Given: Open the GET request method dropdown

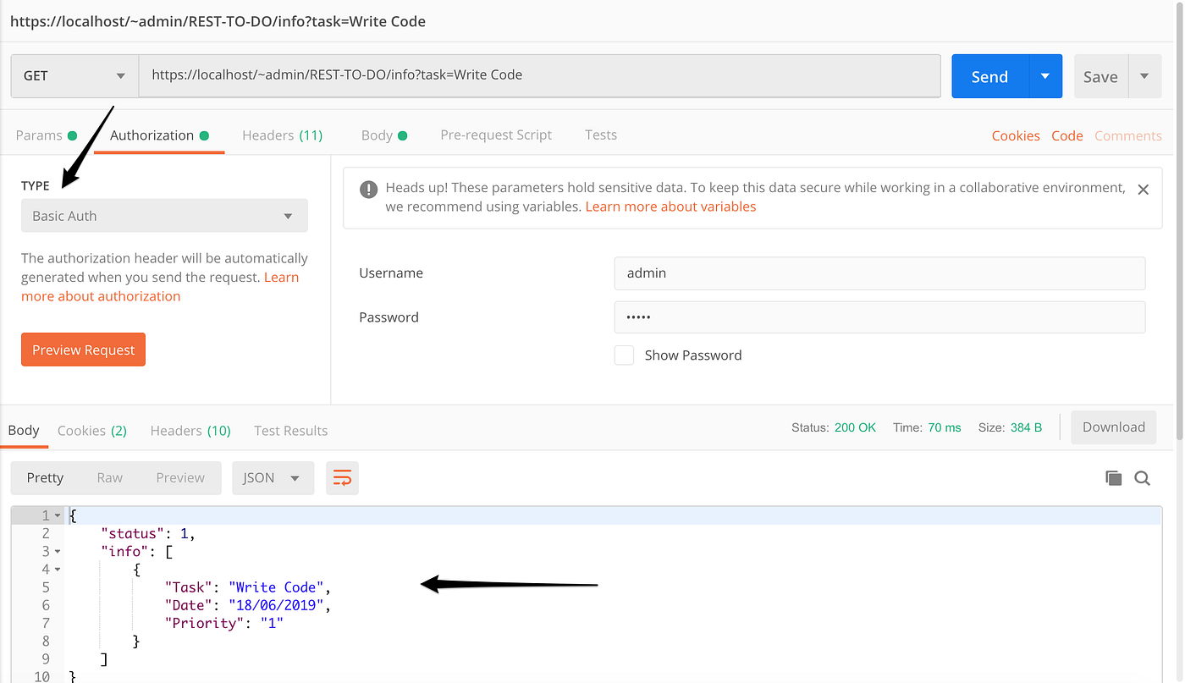Looking at the screenshot, I should coord(74,75).
